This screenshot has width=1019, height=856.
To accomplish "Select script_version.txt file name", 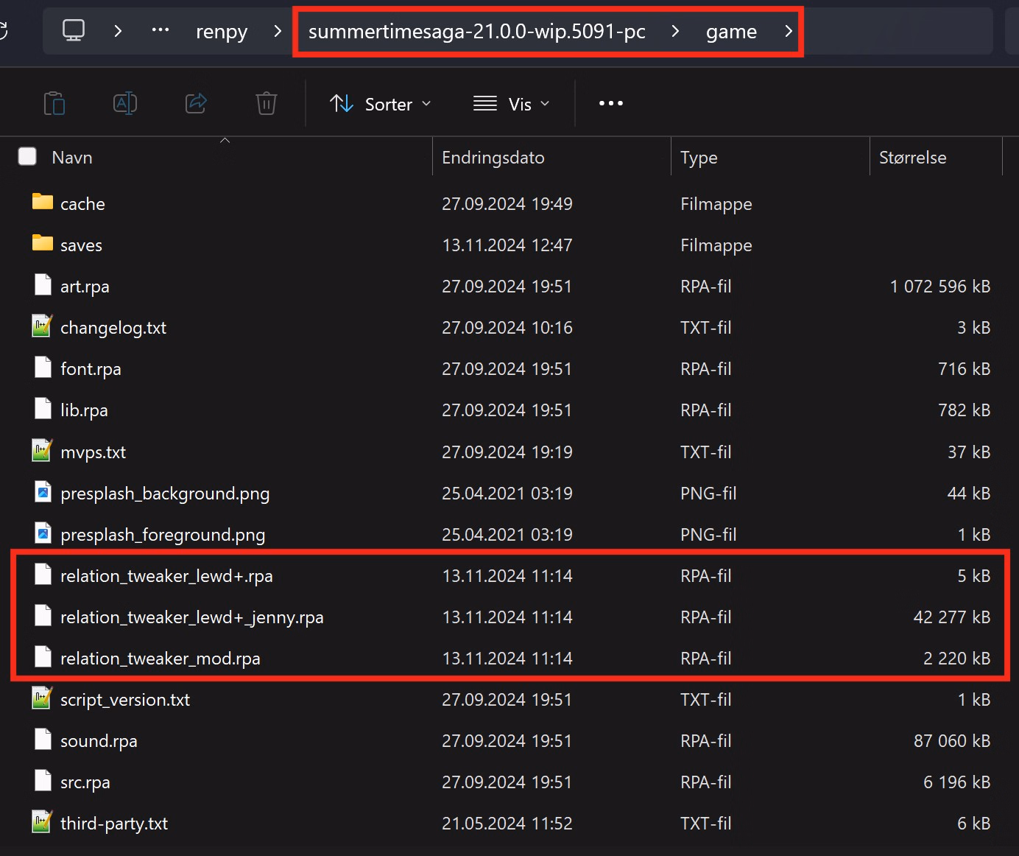I will [125, 700].
